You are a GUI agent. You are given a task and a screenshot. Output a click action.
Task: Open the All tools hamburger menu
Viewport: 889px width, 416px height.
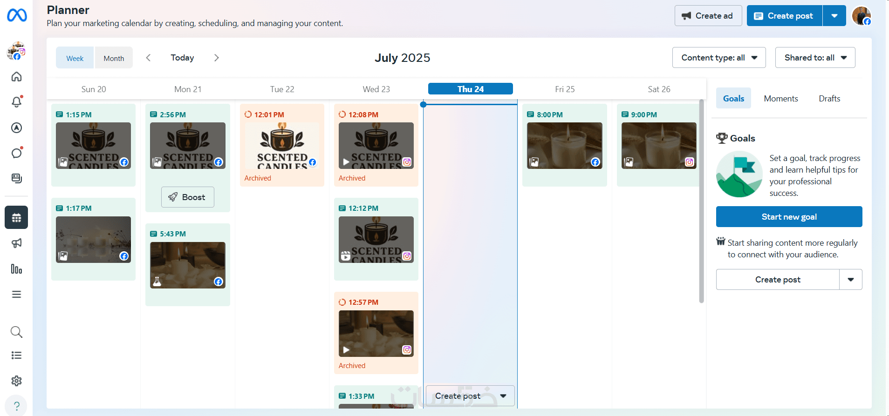[16, 294]
